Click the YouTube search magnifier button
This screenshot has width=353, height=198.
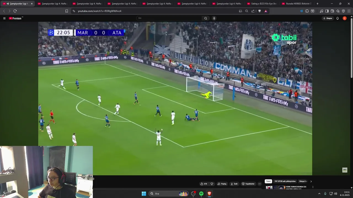(206, 18)
